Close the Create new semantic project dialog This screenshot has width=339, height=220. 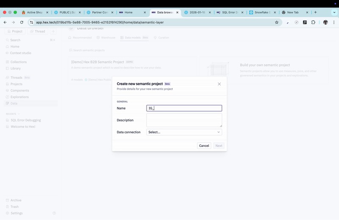pyautogui.click(x=219, y=84)
